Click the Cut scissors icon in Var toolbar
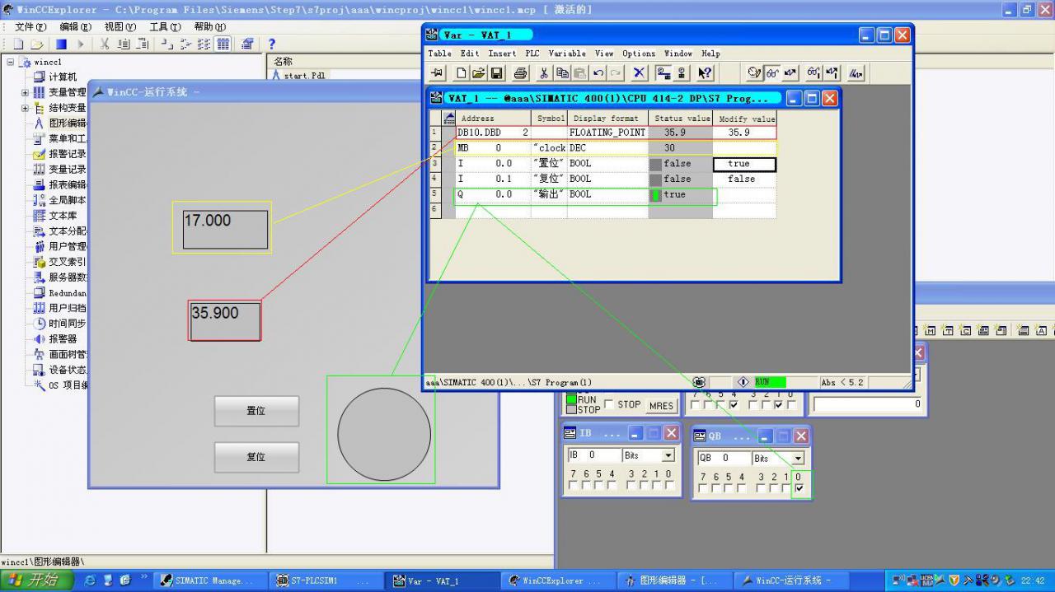Image resolution: width=1055 pixels, height=592 pixels. click(x=545, y=73)
